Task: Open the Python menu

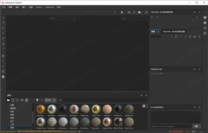Action: coord(39,7)
